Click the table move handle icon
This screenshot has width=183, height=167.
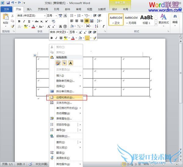[x=35, y=55]
